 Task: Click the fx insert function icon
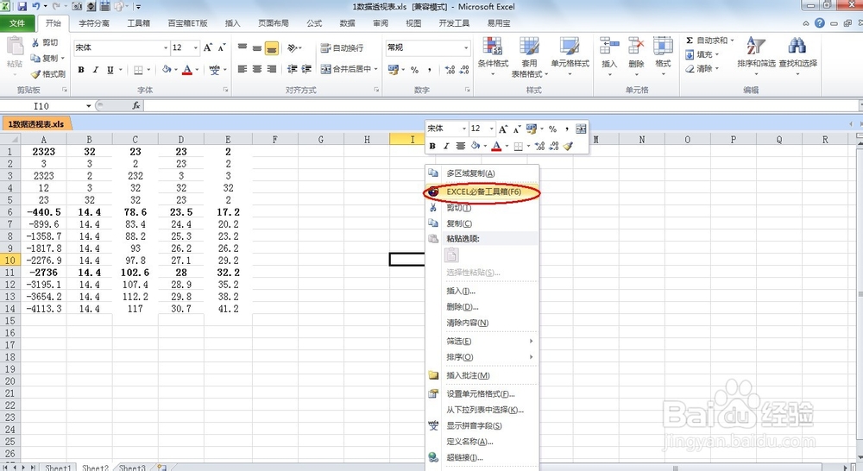click(136, 105)
